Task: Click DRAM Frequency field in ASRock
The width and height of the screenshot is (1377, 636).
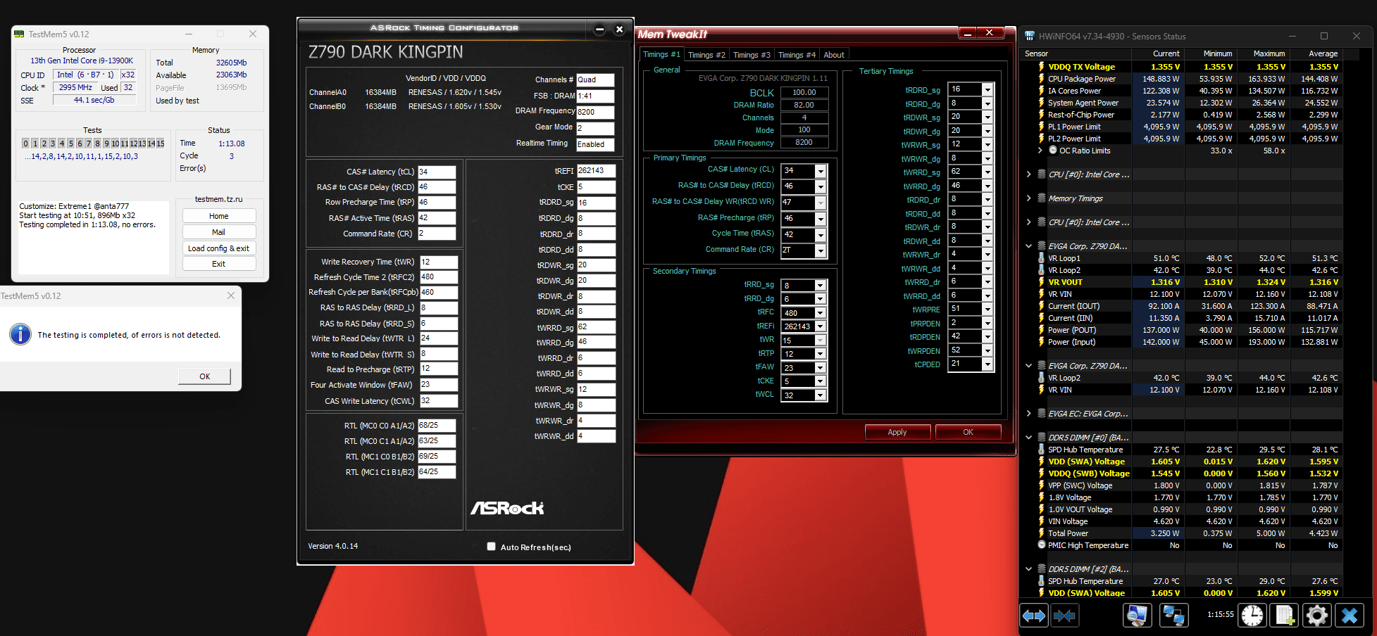Action: tap(595, 112)
